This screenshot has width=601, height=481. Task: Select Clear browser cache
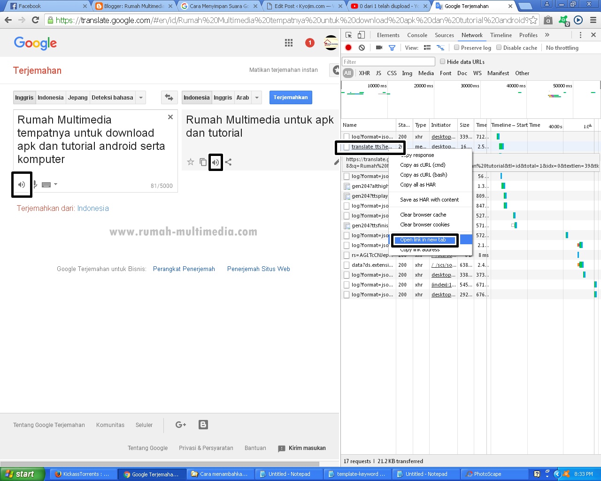(423, 215)
